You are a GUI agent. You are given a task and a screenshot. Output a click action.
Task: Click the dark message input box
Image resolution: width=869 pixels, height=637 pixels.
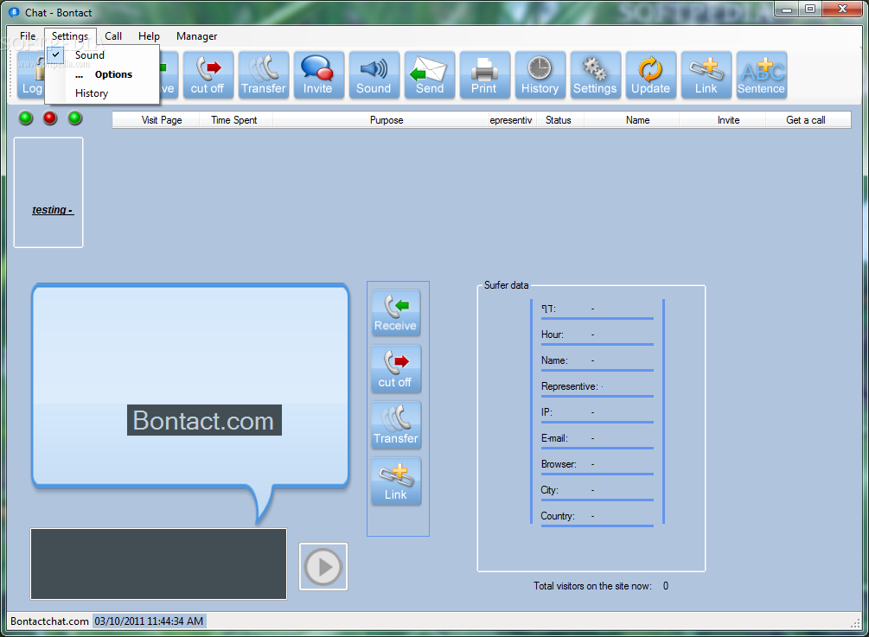[158, 564]
